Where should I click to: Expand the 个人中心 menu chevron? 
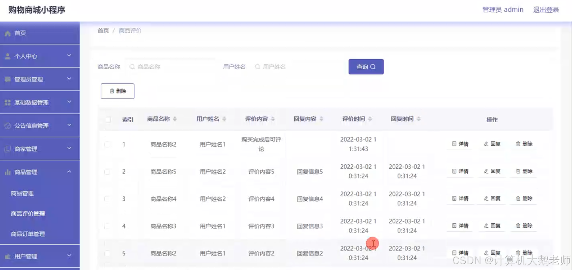pyautogui.click(x=69, y=56)
